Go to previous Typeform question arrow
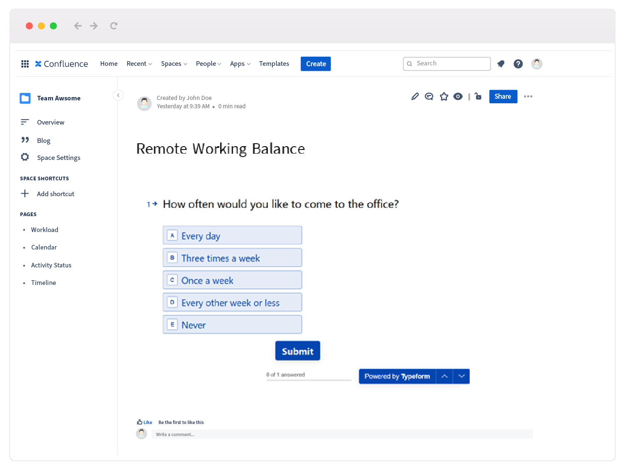The width and height of the screenshot is (625, 469). click(444, 377)
